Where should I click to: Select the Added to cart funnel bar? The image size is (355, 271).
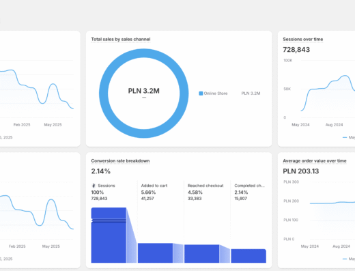click(155, 253)
